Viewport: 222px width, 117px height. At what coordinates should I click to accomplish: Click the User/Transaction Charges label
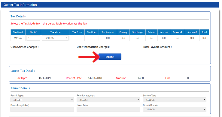click(93, 47)
